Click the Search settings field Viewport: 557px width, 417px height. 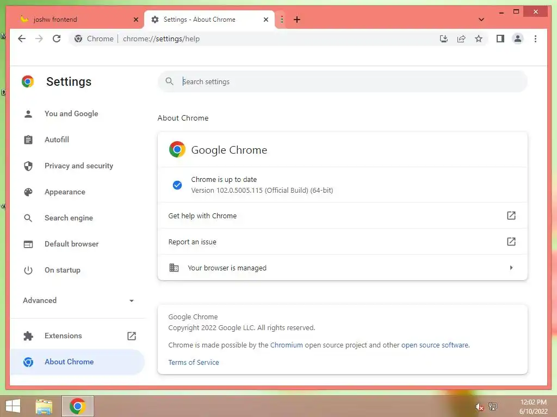[x=343, y=81]
